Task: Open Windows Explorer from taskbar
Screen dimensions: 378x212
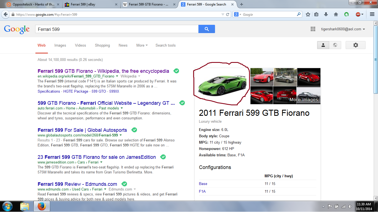Action: pyautogui.click(x=25, y=206)
